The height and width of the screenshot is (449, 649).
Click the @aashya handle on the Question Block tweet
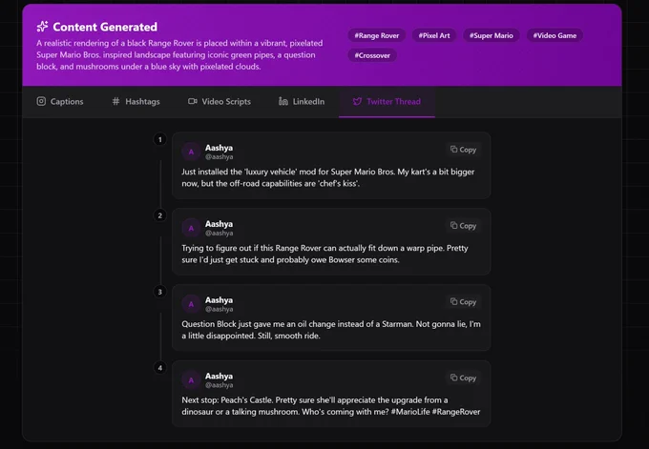point(219,309)
